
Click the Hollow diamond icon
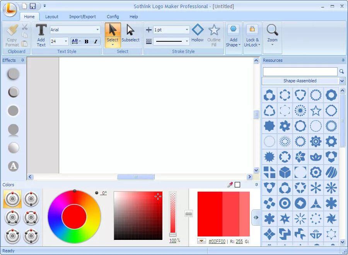[198, 30]
